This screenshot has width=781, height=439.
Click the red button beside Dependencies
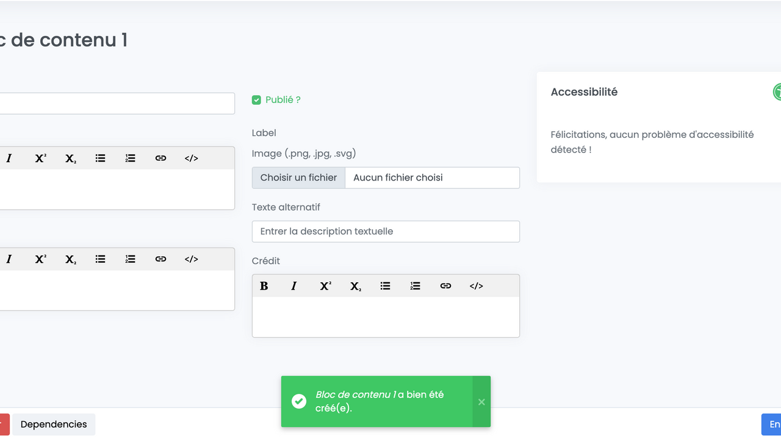(4, 424)
